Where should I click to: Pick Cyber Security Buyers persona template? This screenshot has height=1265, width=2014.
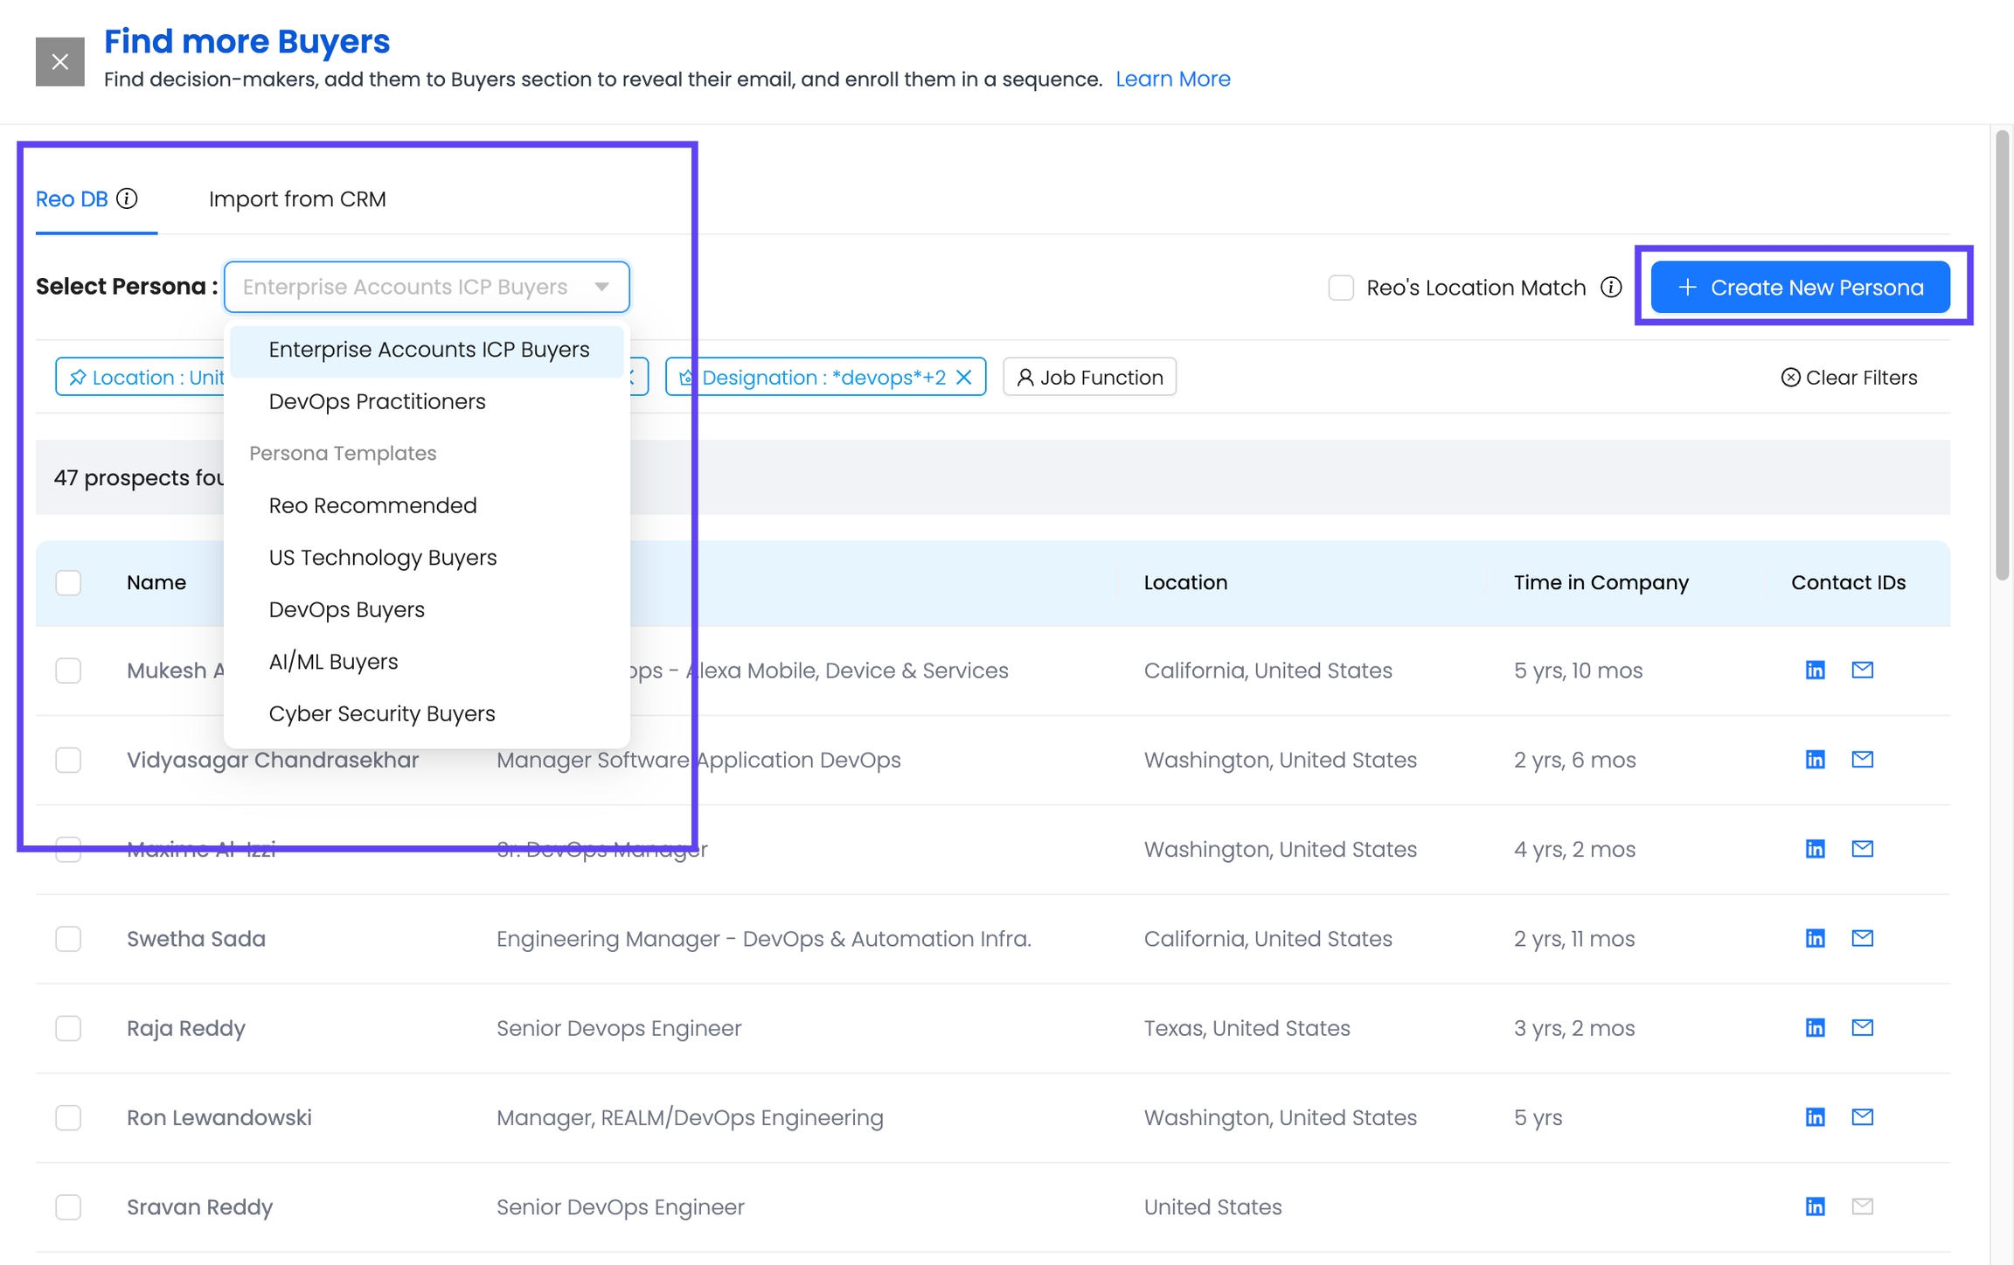382,713
